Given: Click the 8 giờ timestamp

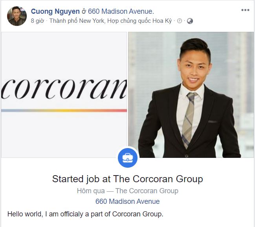Looking at the screenshot, I should pyautogui.click(x=37, y=21).
